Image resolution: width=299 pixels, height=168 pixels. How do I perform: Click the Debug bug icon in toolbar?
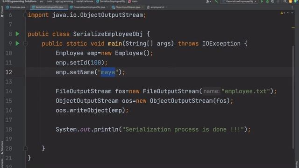click(x=267, y=1)
